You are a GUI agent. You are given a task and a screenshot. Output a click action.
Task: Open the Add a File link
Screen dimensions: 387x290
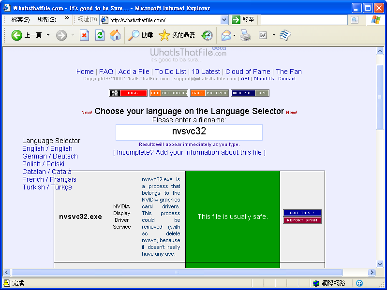[x=134, y=72]
